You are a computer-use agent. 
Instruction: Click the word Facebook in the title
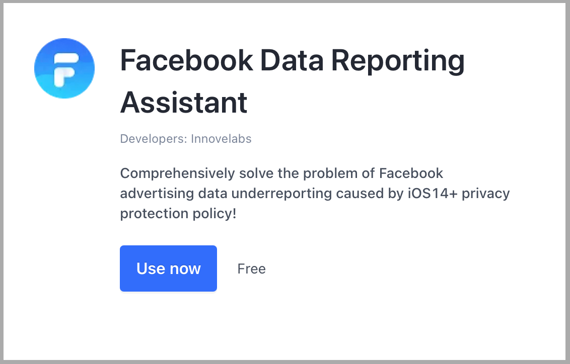[186, 60]
